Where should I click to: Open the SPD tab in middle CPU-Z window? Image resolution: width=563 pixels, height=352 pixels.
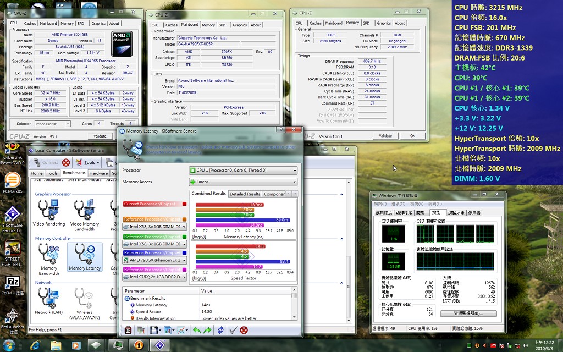222,25
